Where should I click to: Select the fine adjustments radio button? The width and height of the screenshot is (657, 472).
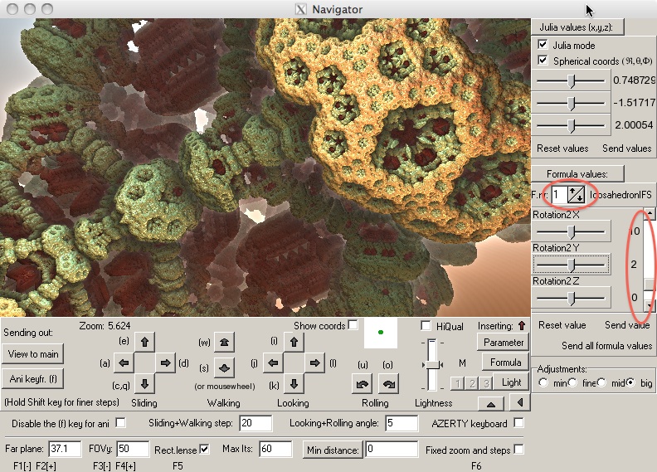pyautogui.click(x=572, y=382)
